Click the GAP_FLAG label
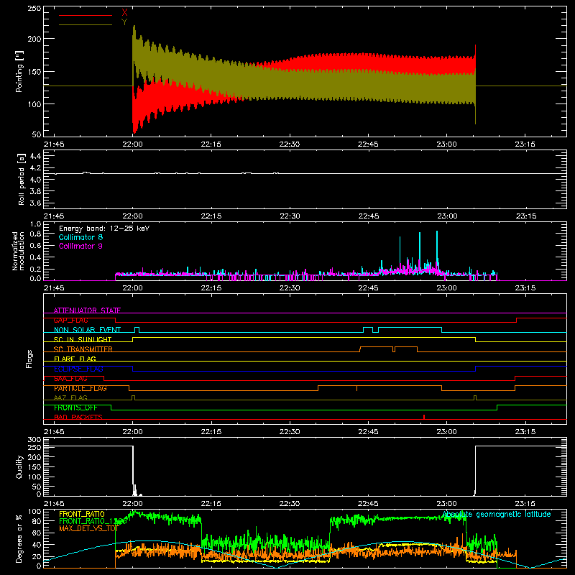This screenshot has height=575, width=575. pos(70,320)
